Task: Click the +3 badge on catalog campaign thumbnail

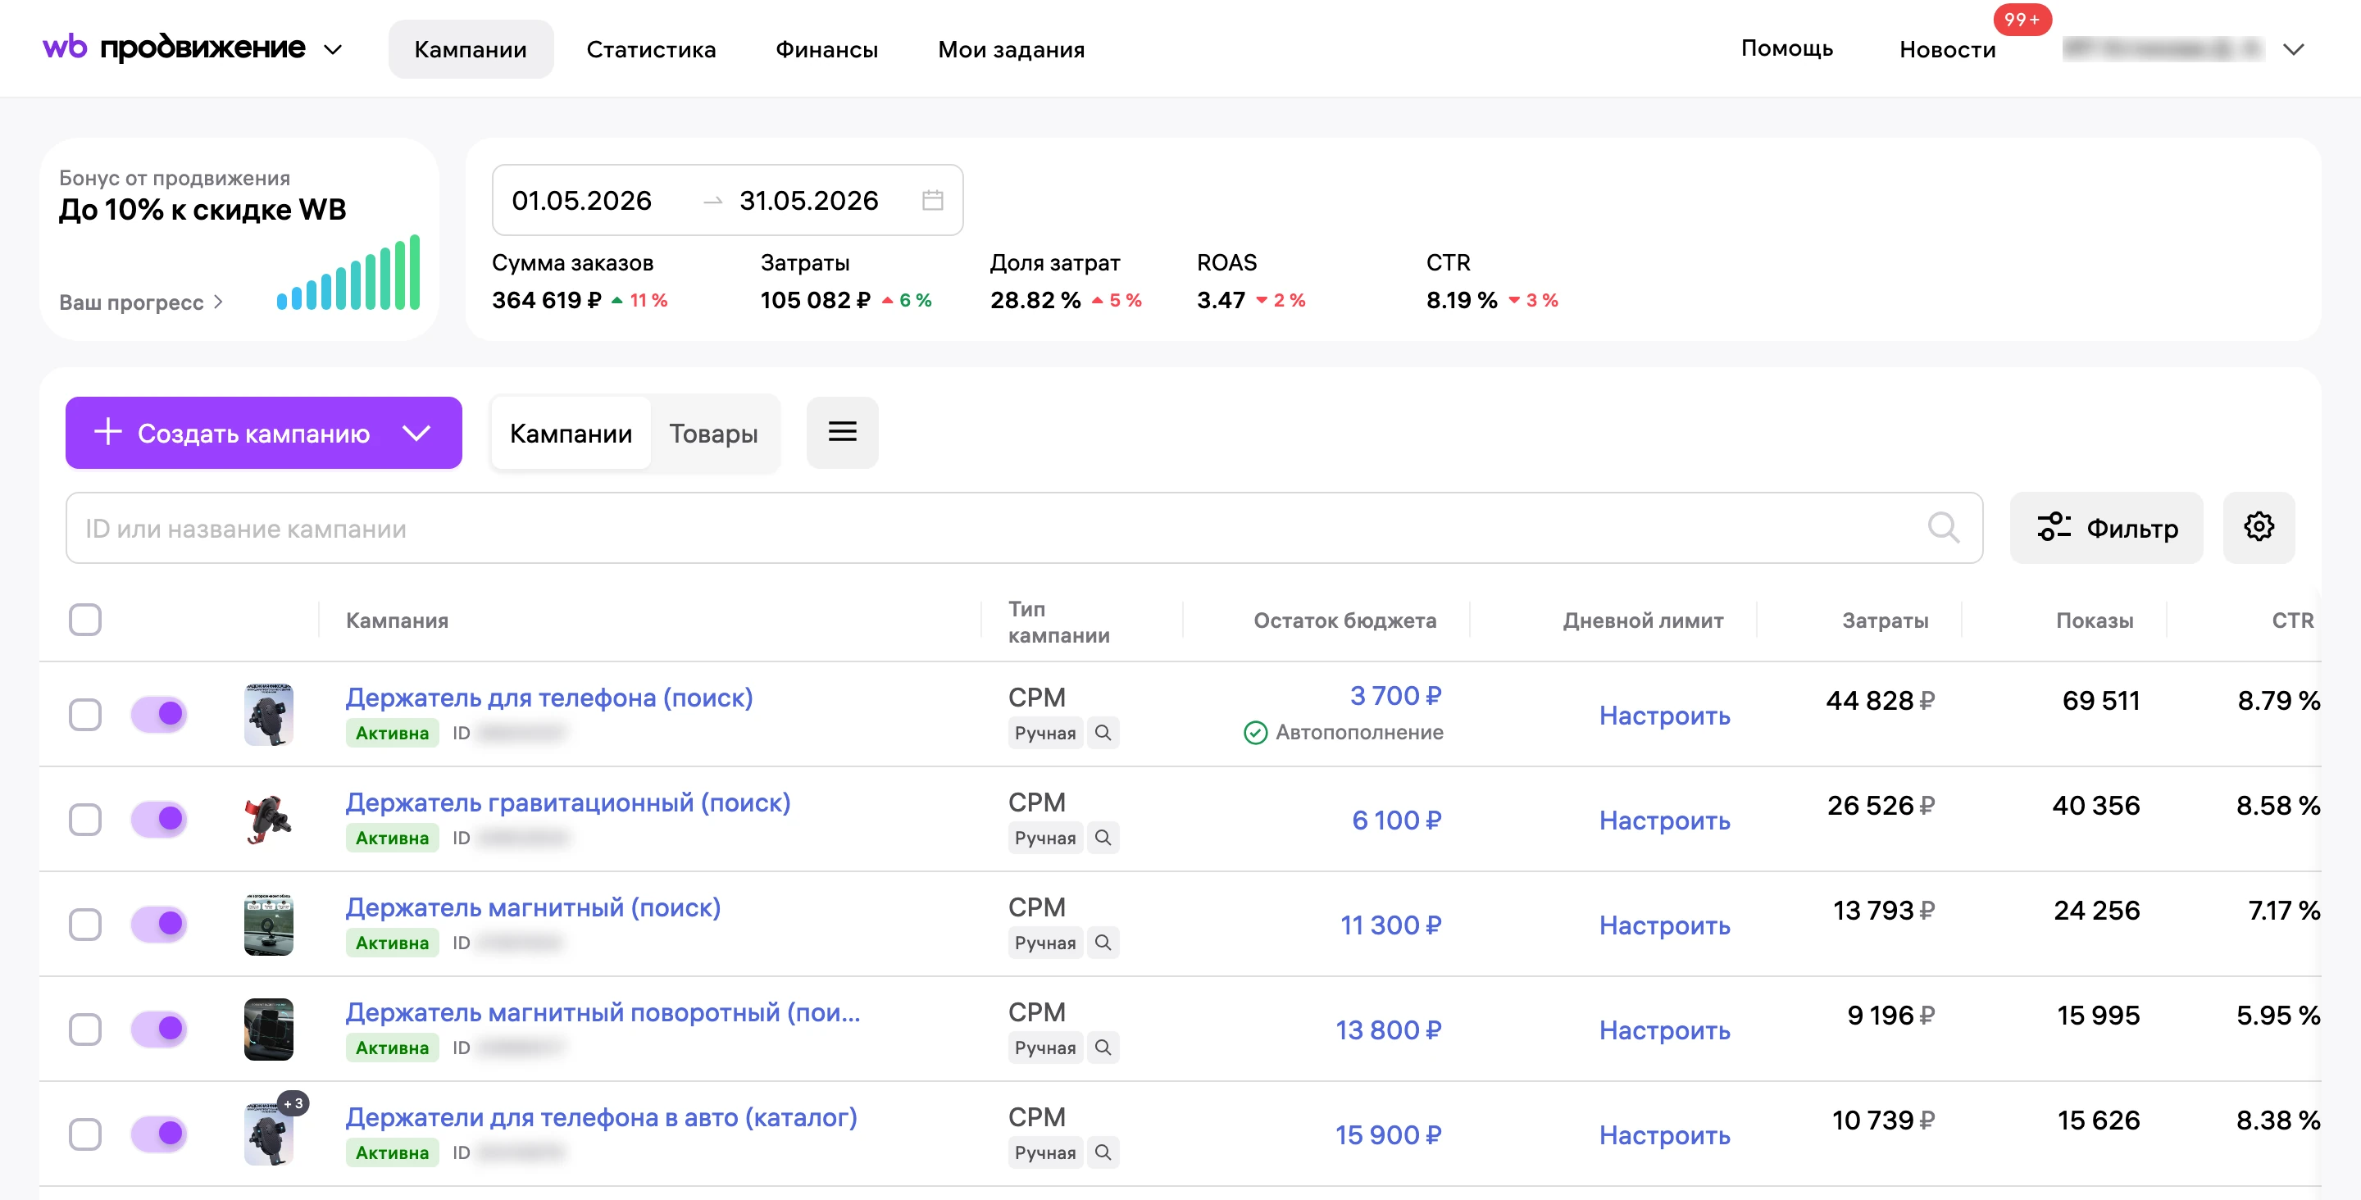Action: click(293, 1102)
